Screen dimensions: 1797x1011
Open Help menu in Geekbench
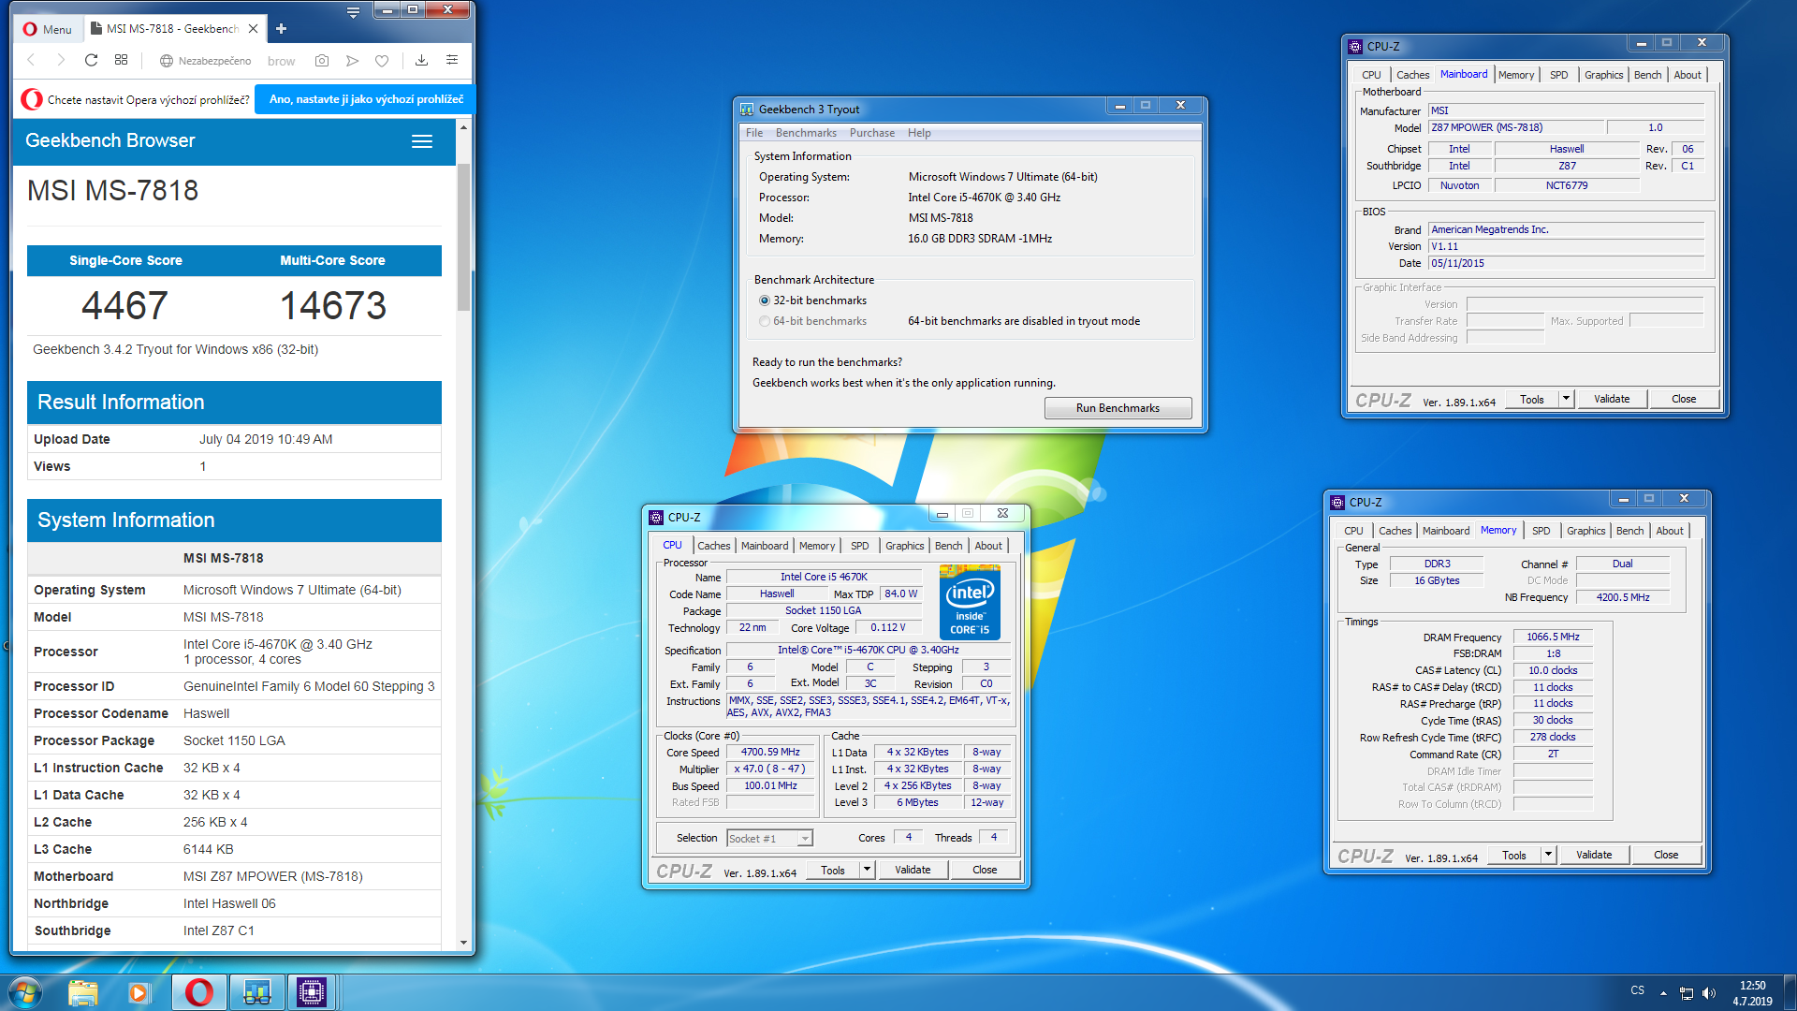coord(919,133)
